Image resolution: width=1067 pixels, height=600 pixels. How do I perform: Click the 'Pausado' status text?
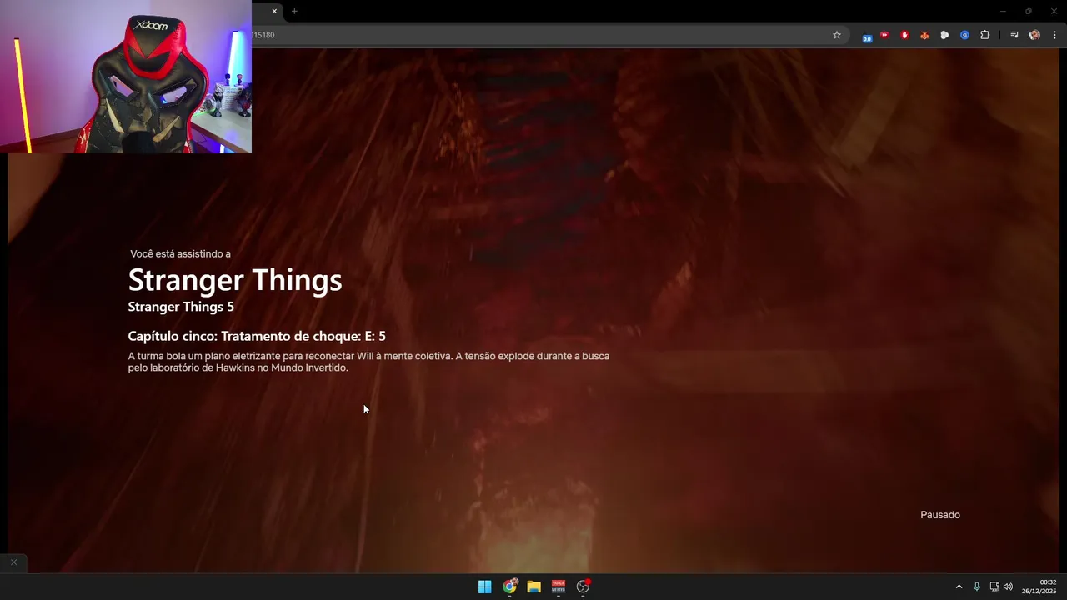(940, 515)
